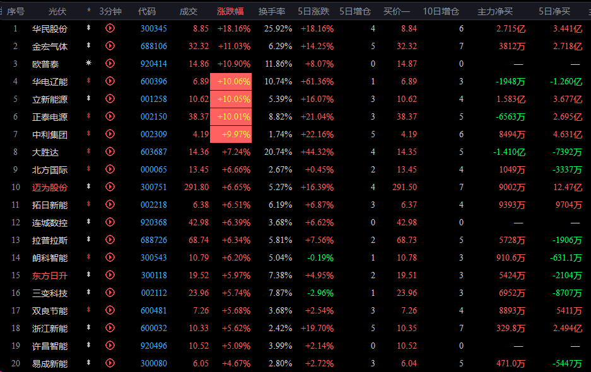Viewport: 591px width, 372px height.
Task: Sort by the 换手率 column header
Action: coord(272,11)
